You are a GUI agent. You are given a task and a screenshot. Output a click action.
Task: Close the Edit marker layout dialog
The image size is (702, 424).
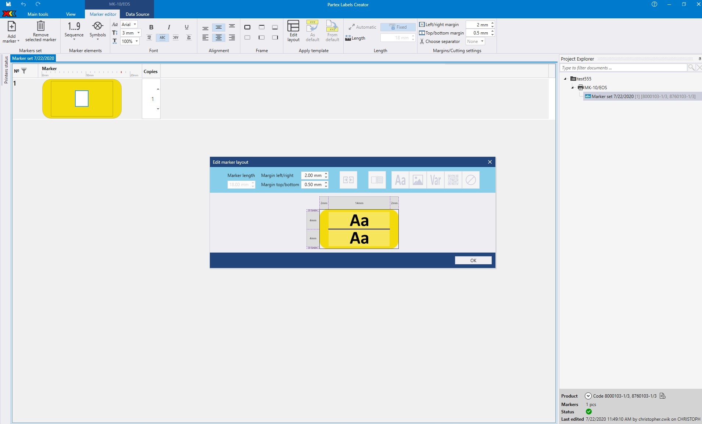point(490,162)
